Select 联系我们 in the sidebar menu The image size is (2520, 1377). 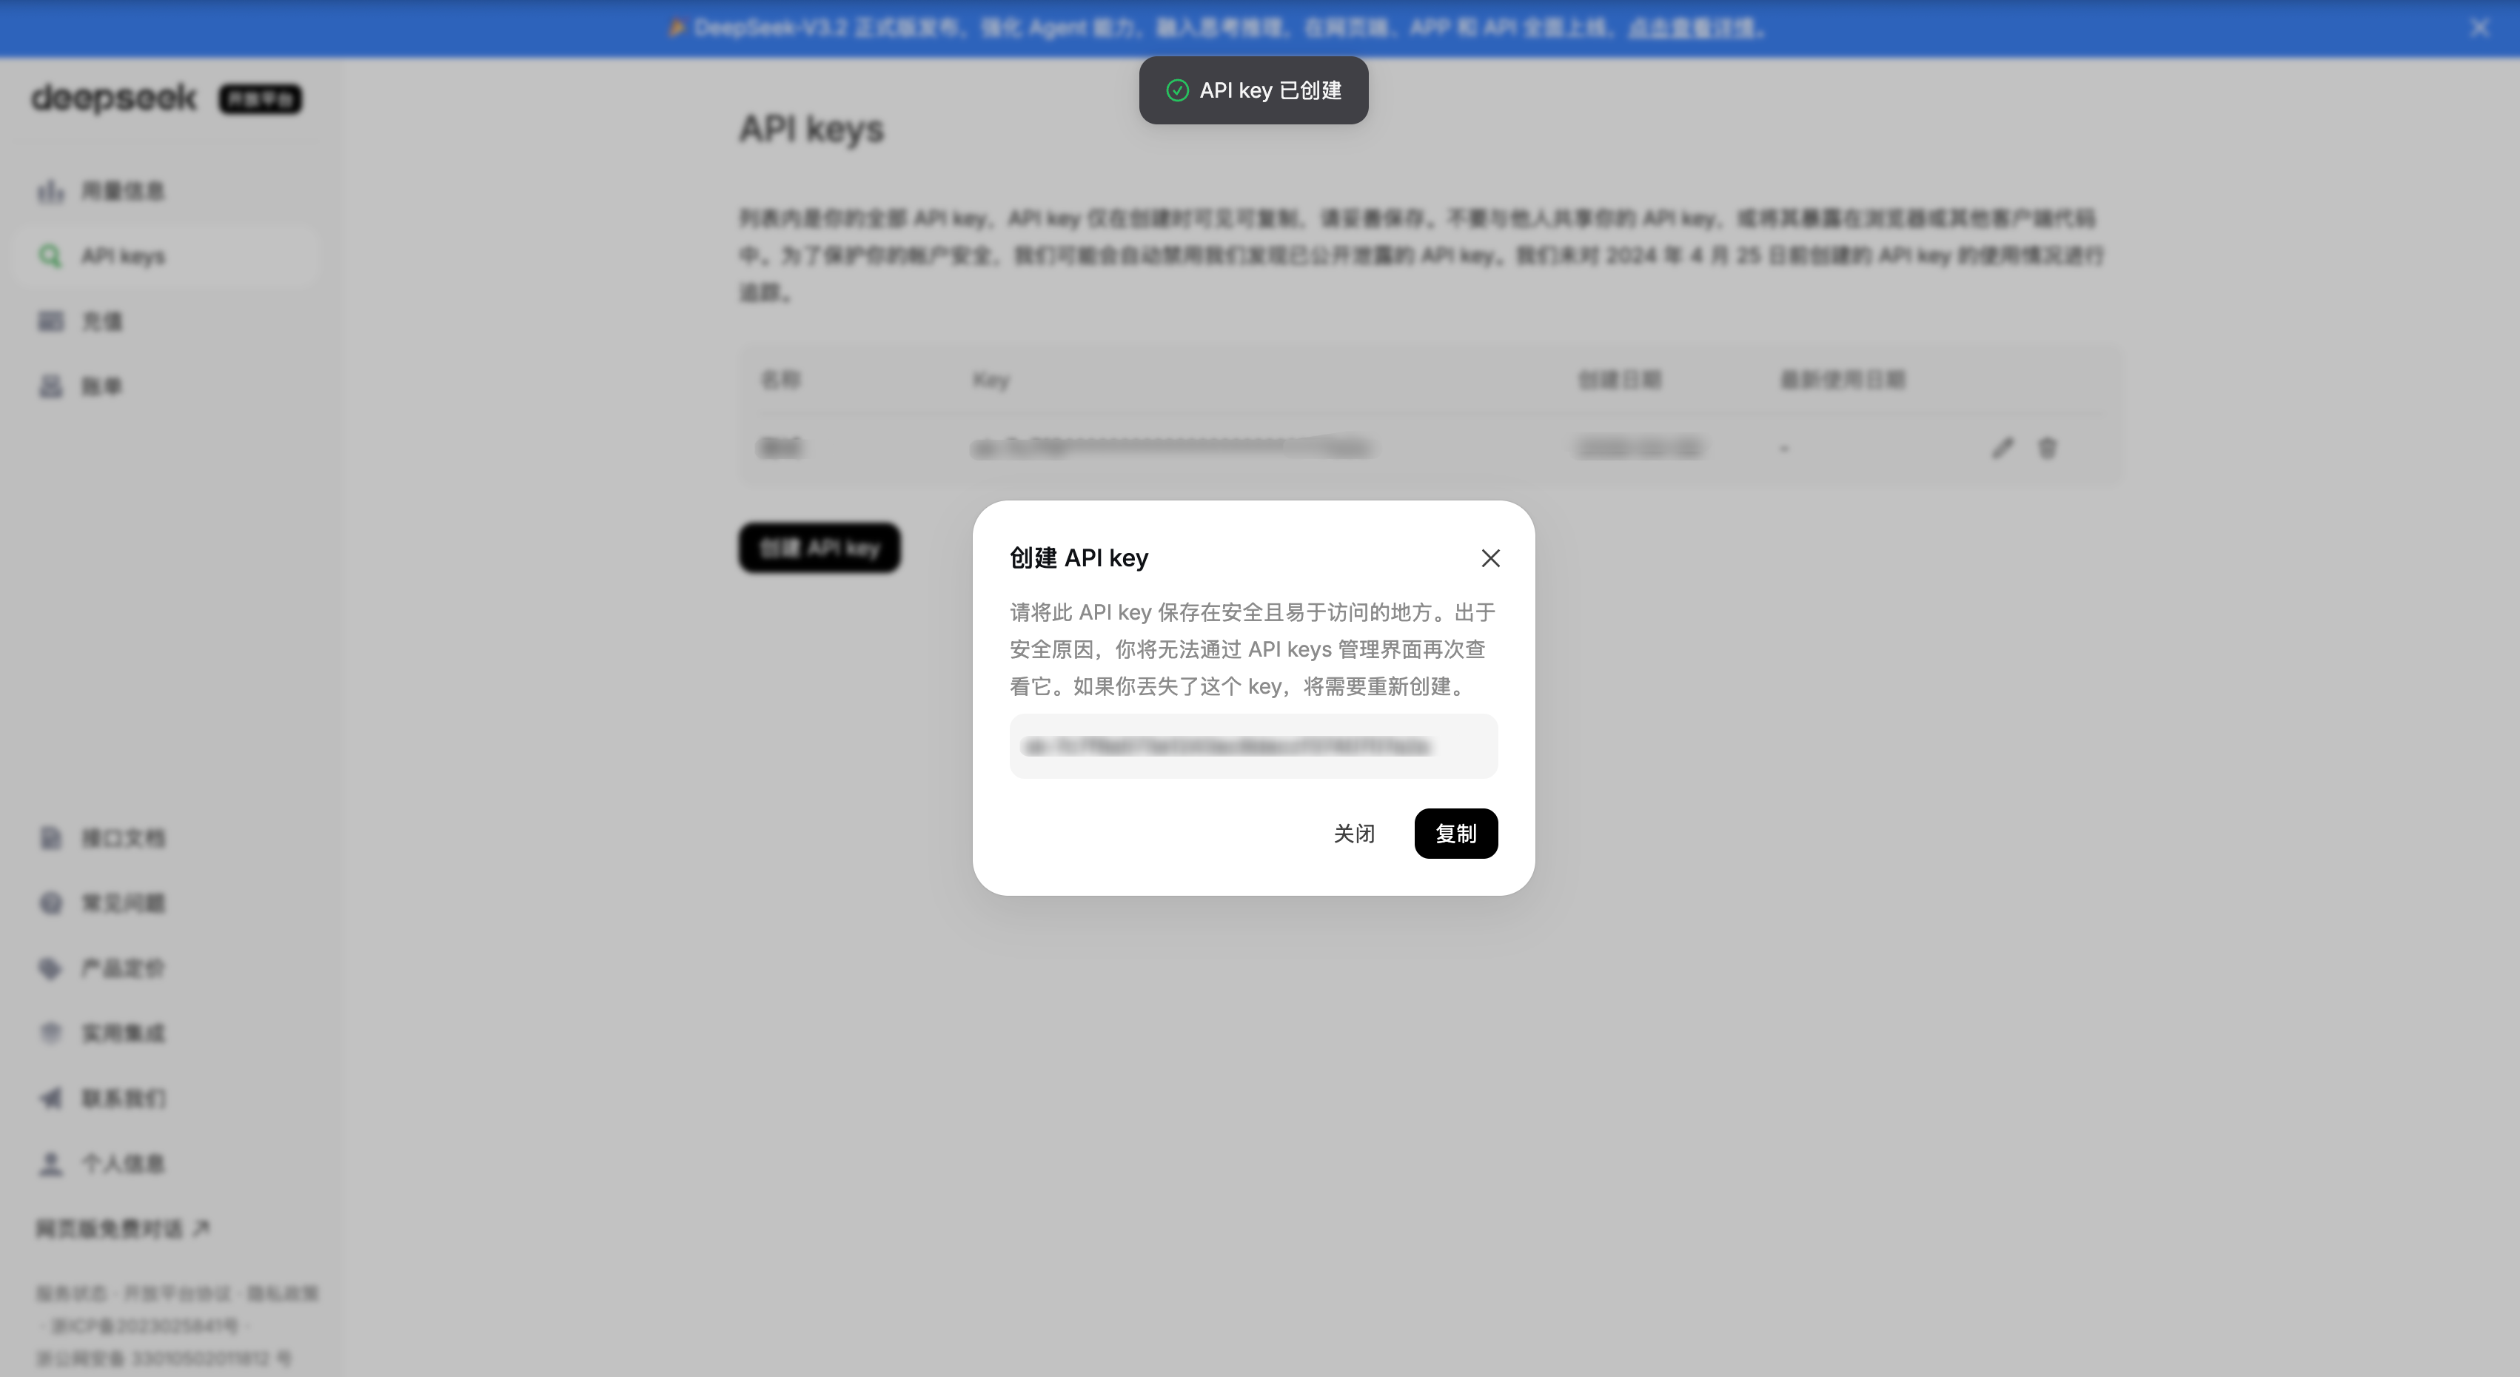coord(123,1099)
